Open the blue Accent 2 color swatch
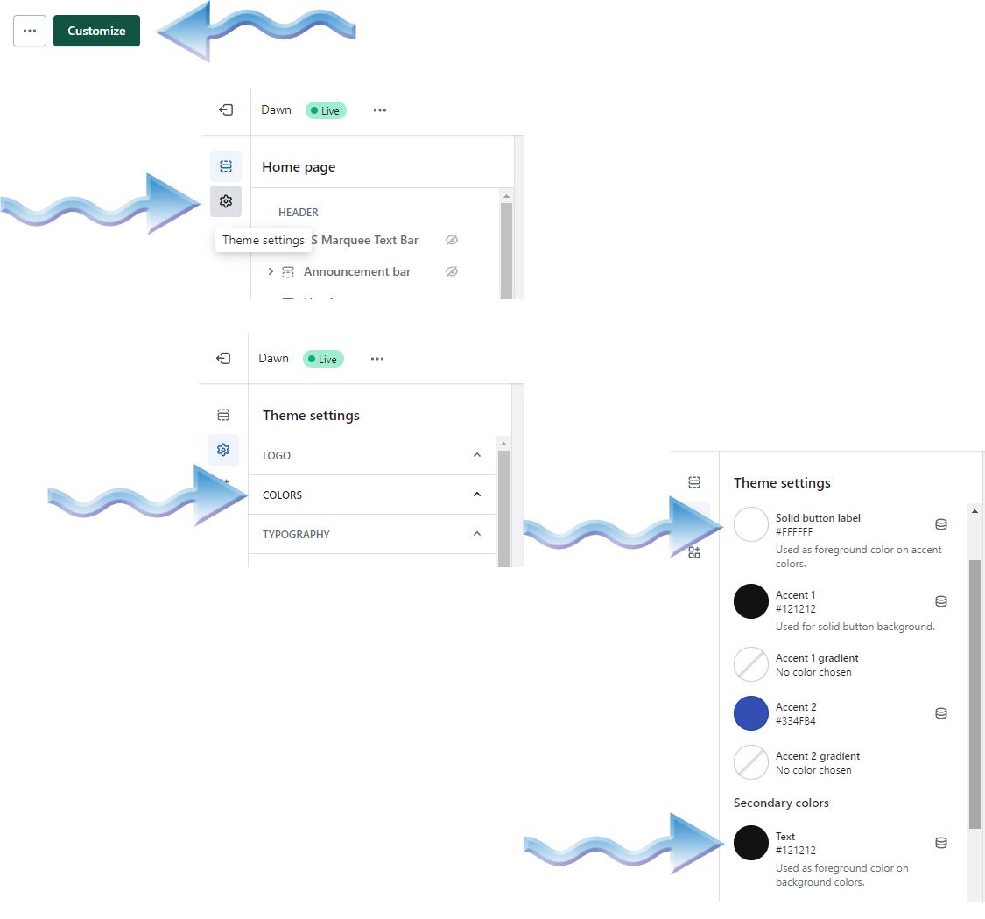Screen dimensions: 985x919 tap(750, 713)
